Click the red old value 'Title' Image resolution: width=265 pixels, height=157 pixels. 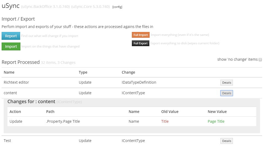165,121
